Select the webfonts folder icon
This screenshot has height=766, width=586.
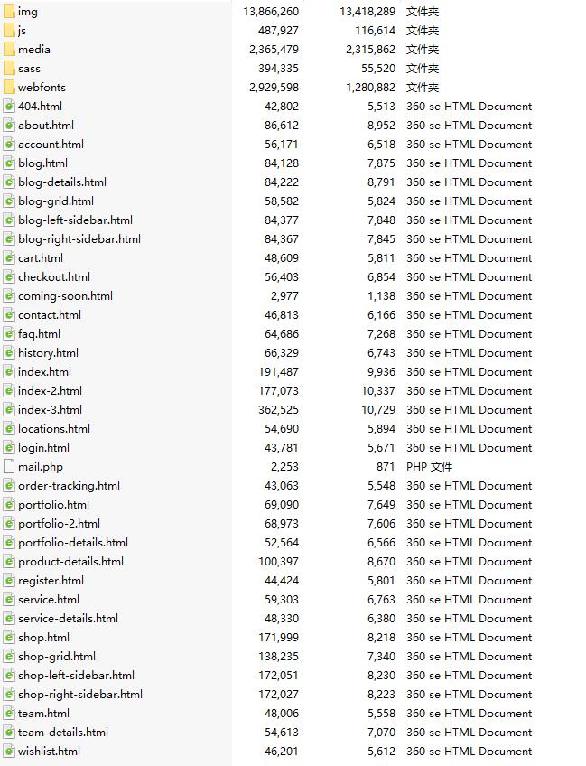pos(9,88)
